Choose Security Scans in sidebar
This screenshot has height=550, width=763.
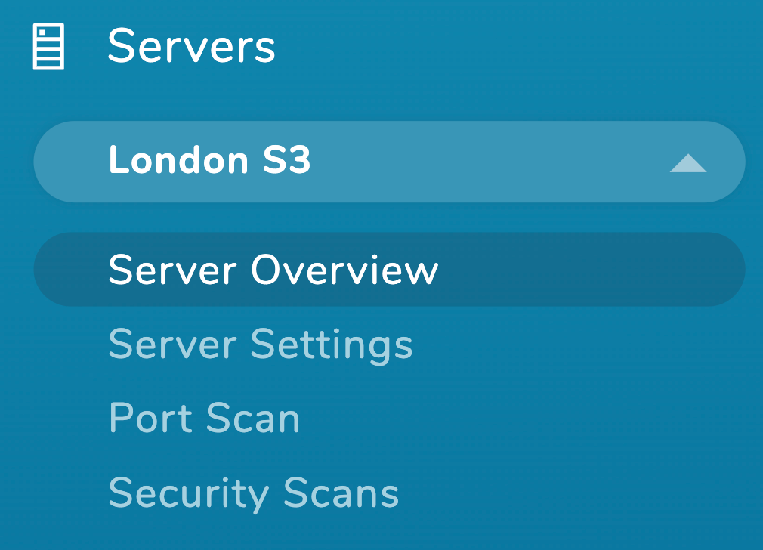click(x=254, y=493)
